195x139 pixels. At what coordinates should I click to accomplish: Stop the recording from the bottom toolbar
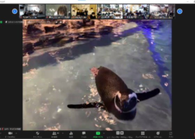point(122,133)
